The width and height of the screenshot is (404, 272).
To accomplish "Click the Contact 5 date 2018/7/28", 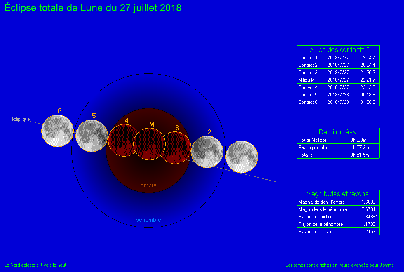I will 338,95.
